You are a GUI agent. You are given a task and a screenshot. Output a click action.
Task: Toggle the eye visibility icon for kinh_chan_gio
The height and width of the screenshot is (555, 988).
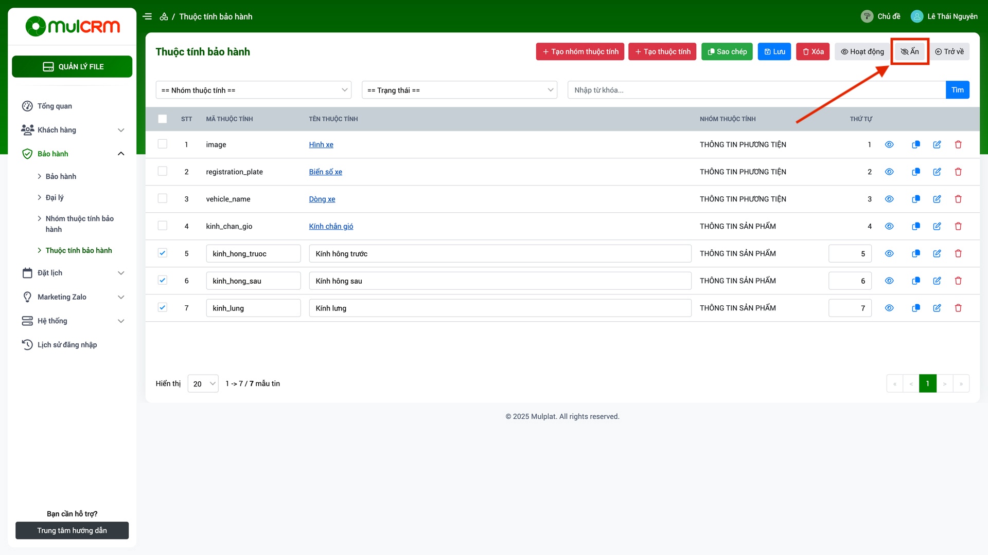tap(889, 226)
